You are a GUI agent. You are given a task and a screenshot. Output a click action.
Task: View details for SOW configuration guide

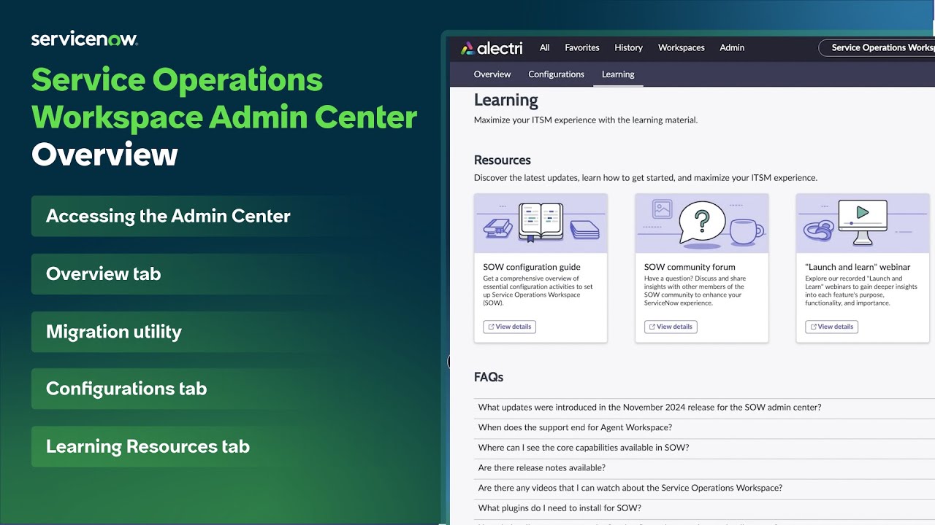[509, 327]
